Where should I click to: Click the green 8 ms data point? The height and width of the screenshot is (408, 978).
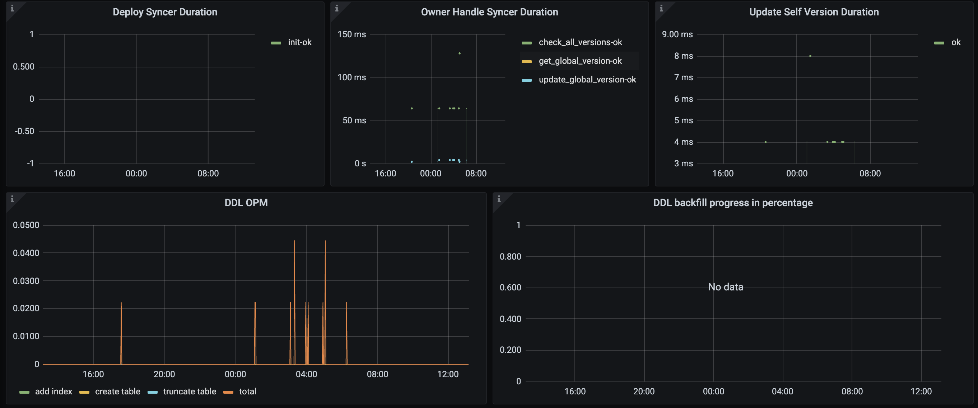[x=810, y=56]
